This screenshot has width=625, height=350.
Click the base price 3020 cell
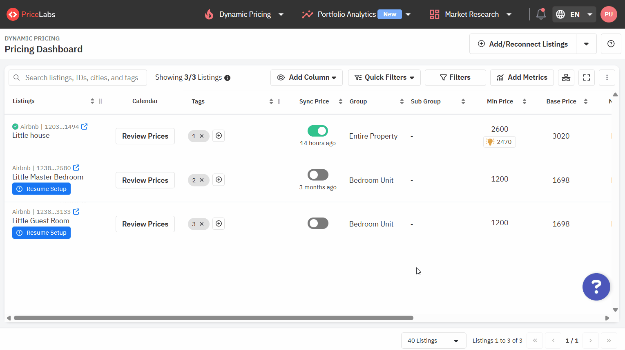tap(561, 136)
